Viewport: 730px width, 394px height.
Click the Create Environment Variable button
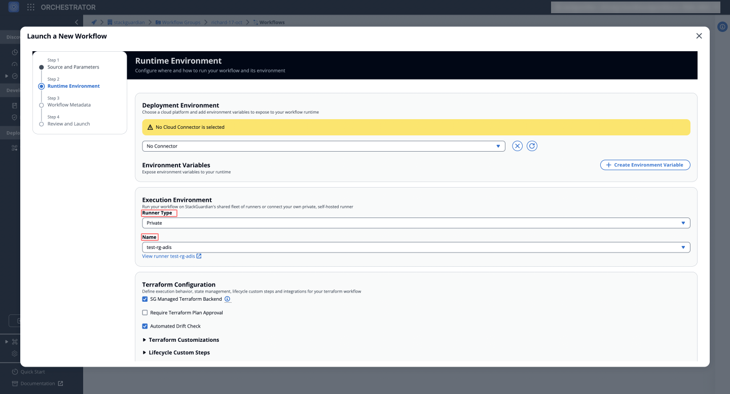click(x=645, y=164)
